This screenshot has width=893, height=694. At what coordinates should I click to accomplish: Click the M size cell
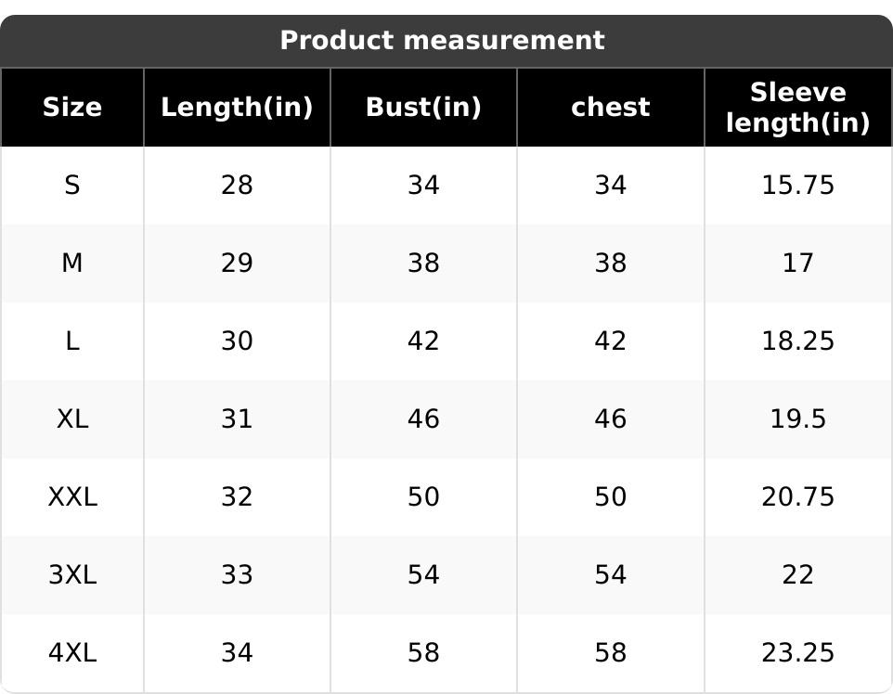[x=72, y=263]
